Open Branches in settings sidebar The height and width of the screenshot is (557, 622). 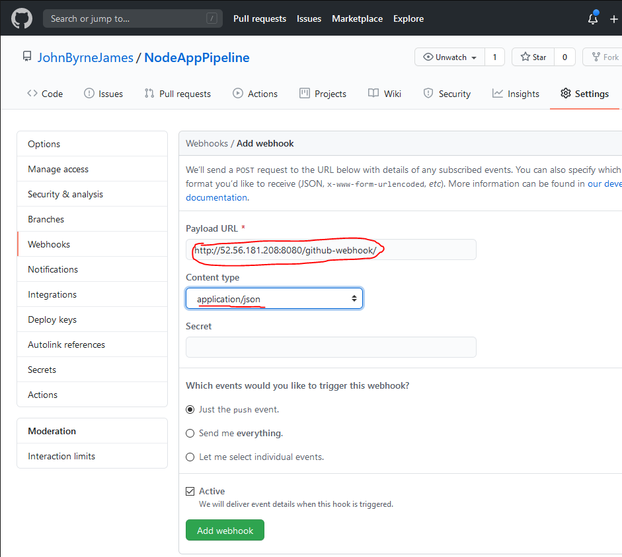[x=92, y=219]
